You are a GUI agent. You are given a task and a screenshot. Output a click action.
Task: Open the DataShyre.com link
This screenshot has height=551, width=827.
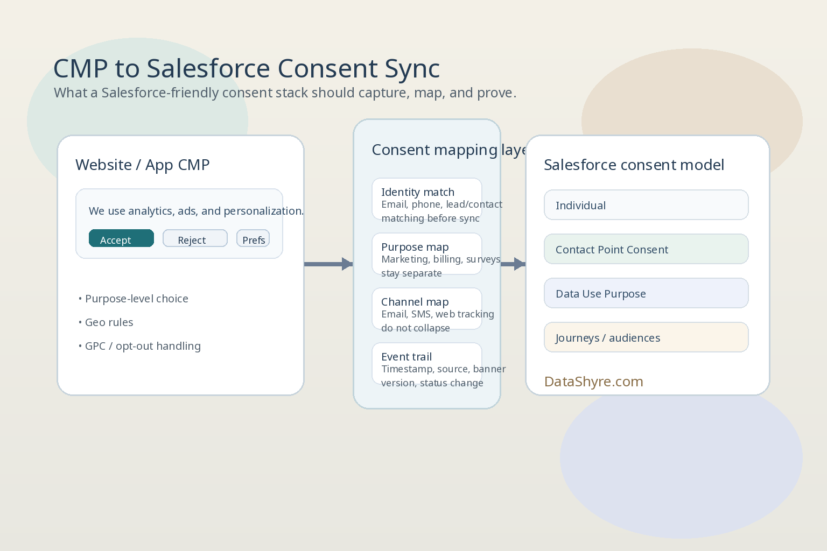pyautogui.click(x=593, y=382)
